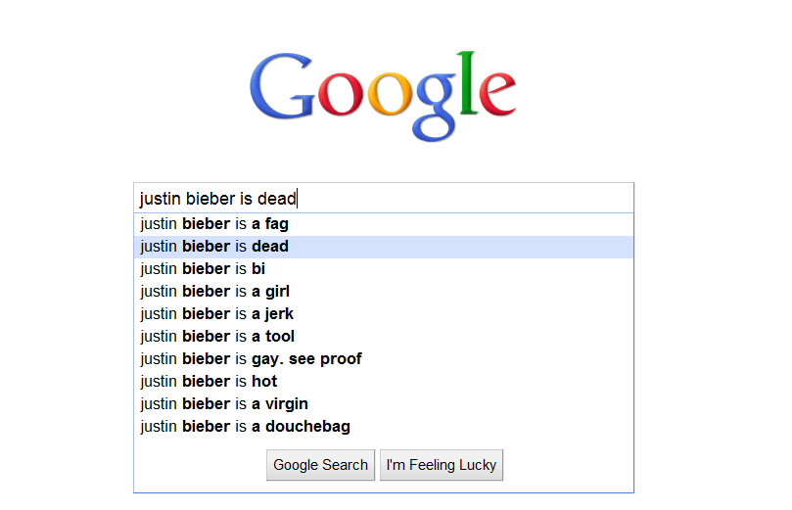
Task: Select 'justin bieber is gay. see proof'
Action: click(x=251, y=359)
